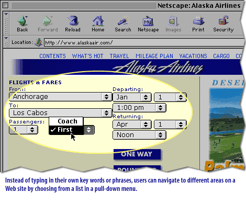Open the Security icon
Image resolution: width=246 pixels, height=204 pixels.
coord(223,24)
